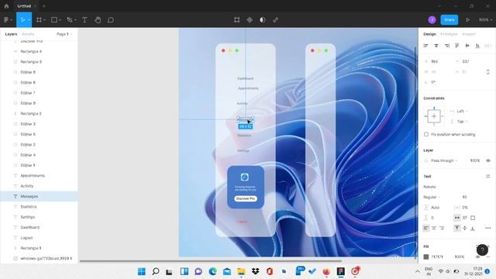The image size is (496, 279).
Task: Click the Figma icon in taskbar
Action: 341,271
